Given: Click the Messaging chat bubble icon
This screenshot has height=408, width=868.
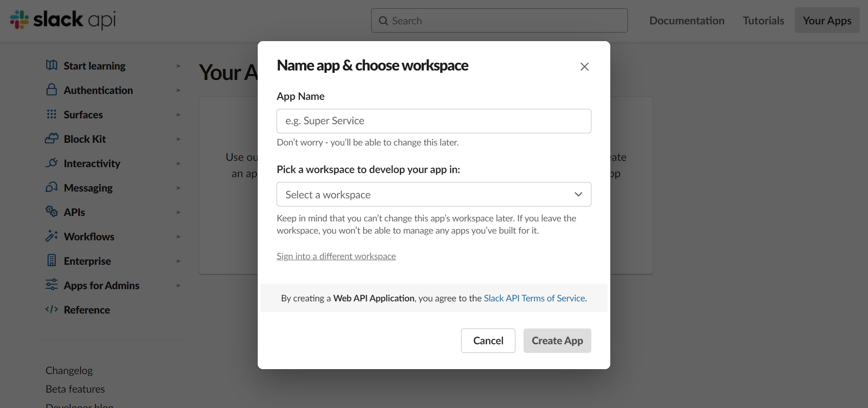Looking at the screenshot, I should [52, 187].
